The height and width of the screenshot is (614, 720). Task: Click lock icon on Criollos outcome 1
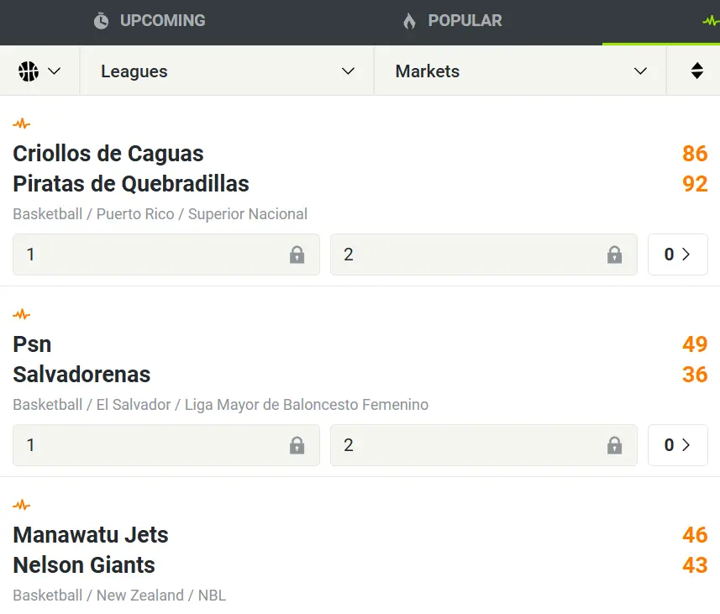click(x=297, y=255)
